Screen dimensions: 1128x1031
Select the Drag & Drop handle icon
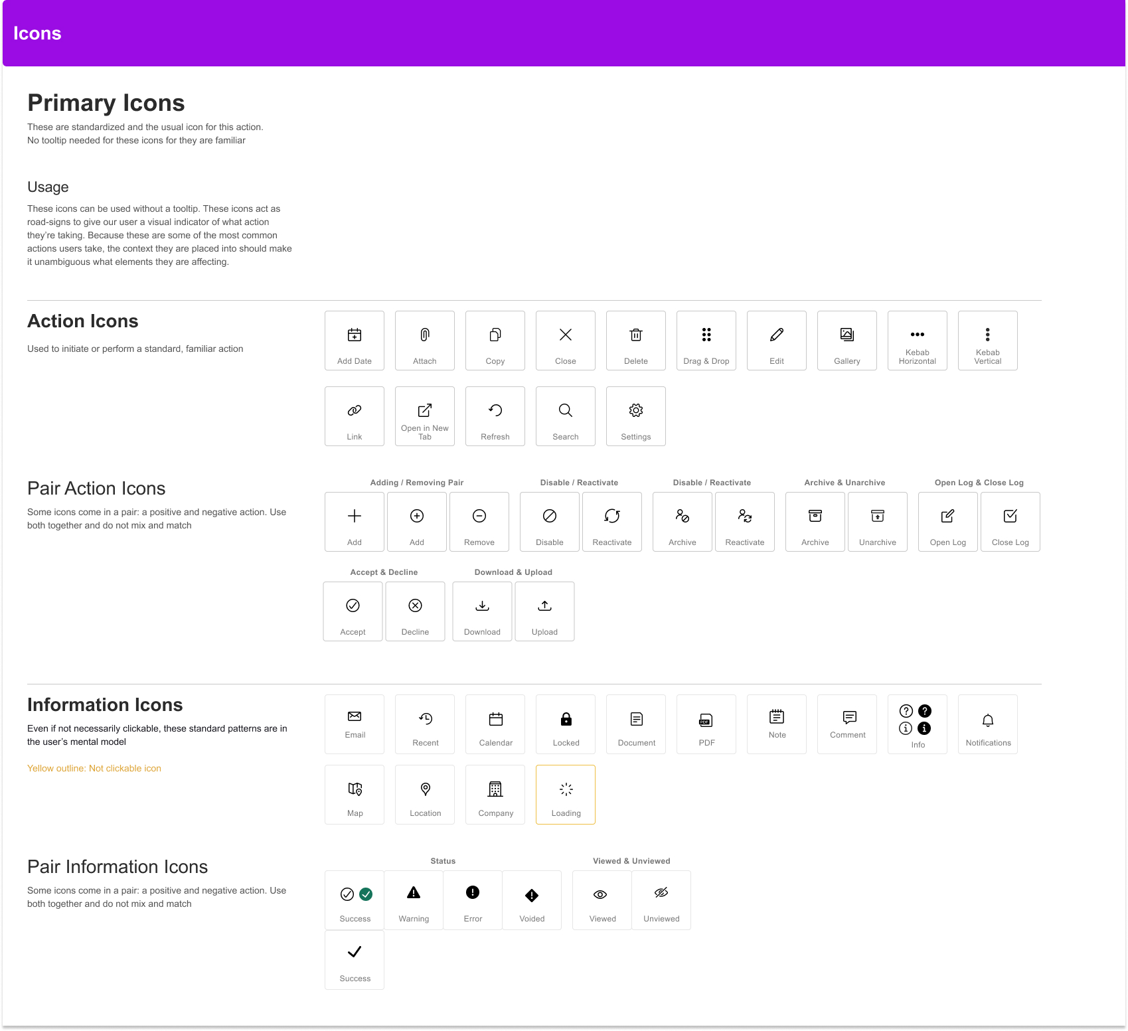tap(706, 335)
